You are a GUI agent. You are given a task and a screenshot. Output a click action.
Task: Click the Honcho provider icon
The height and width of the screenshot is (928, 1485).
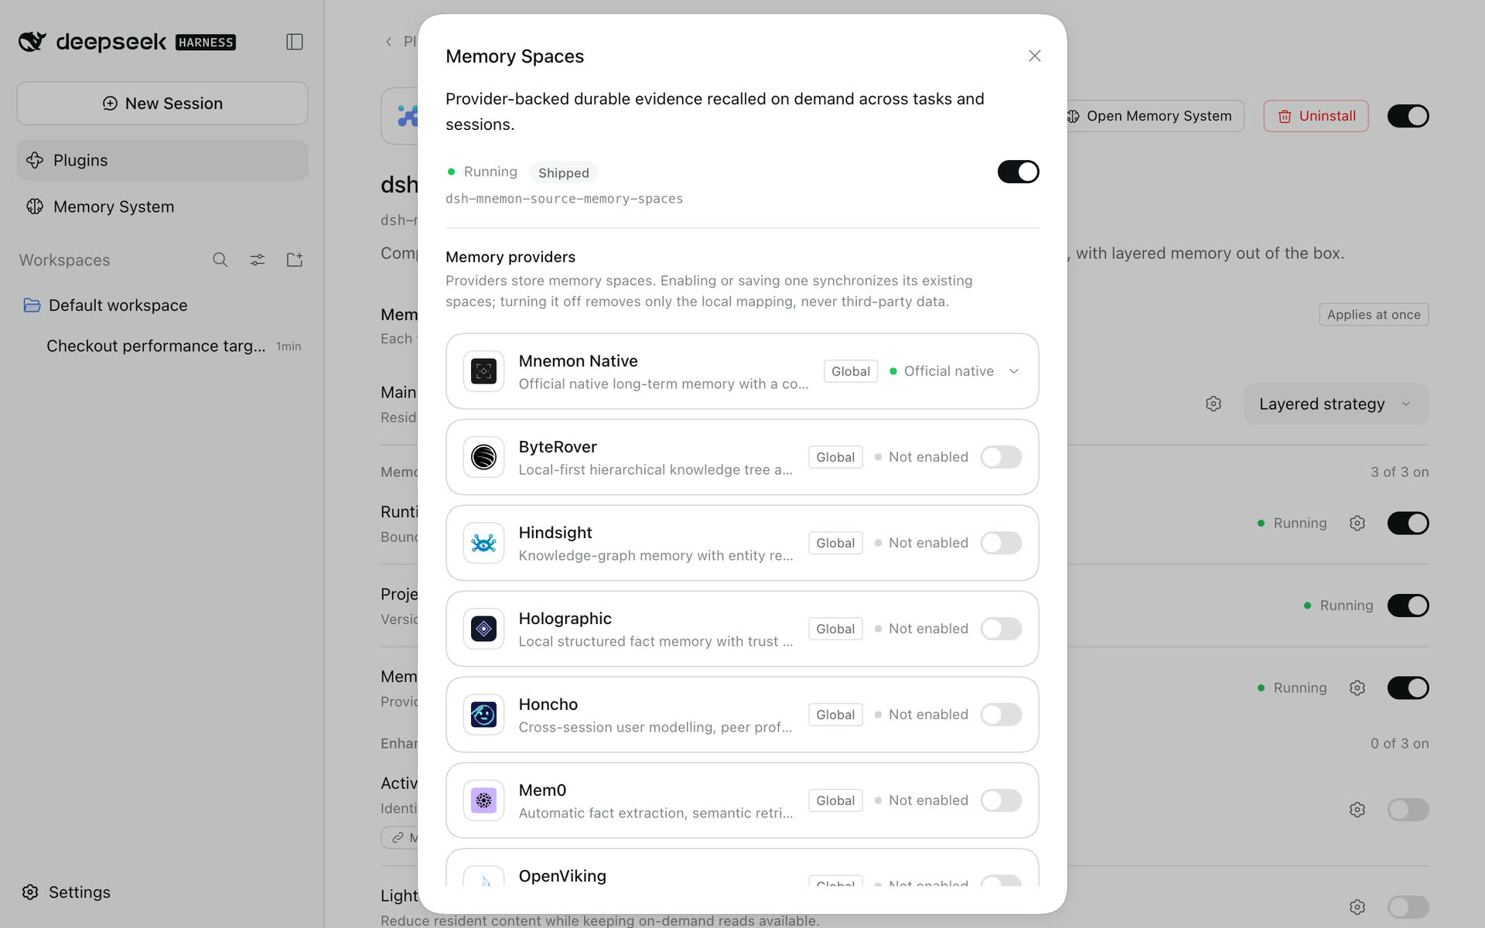click(484, 715)
